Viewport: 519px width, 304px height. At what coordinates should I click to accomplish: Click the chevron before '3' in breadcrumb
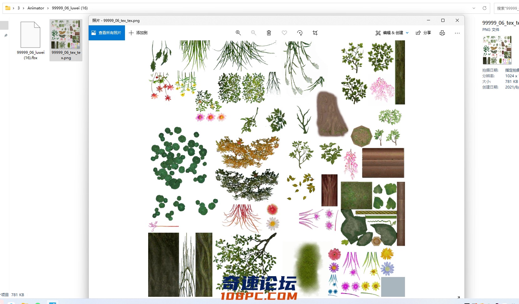(13, 8)
